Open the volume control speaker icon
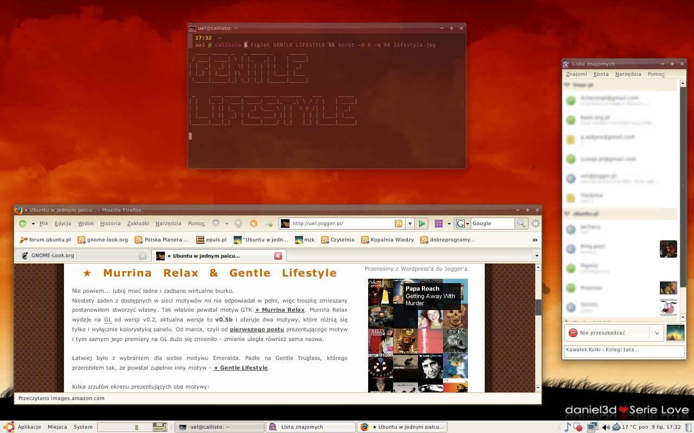This screenshot has height=433, width=694. pyautogui.click(x=605, y=427)
